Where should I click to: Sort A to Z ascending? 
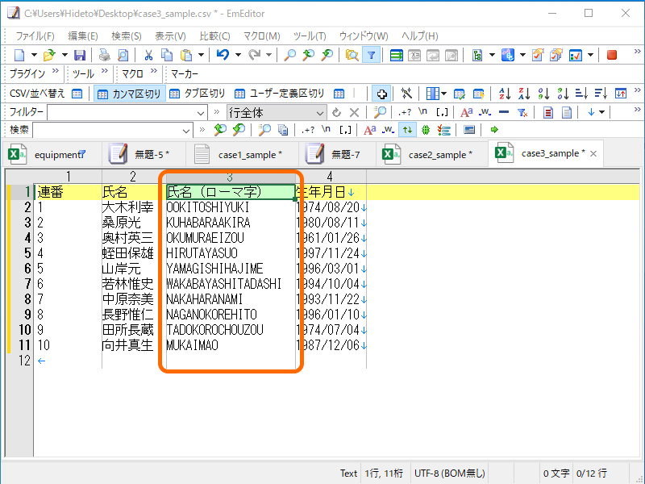[505, 94]
